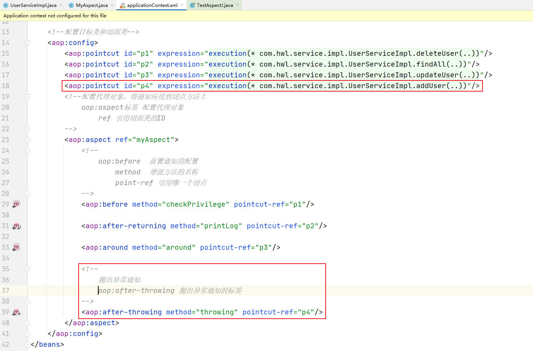The height and width of the screenshot is (351, 533).
Task: Click advice gutter icon on line 29
Action: click(x=16, y=204)
